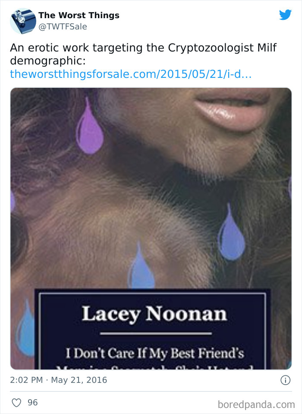
Task: Click the tweet text about an erotic work
Action: [x=143, y=54]
